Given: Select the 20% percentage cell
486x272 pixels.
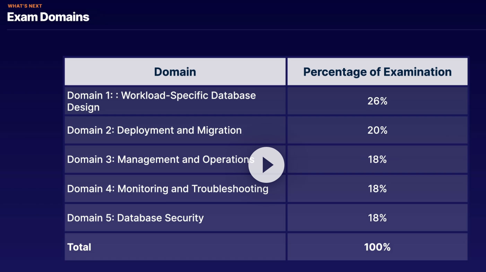Looking at the screenshot, I should point(377,130).
